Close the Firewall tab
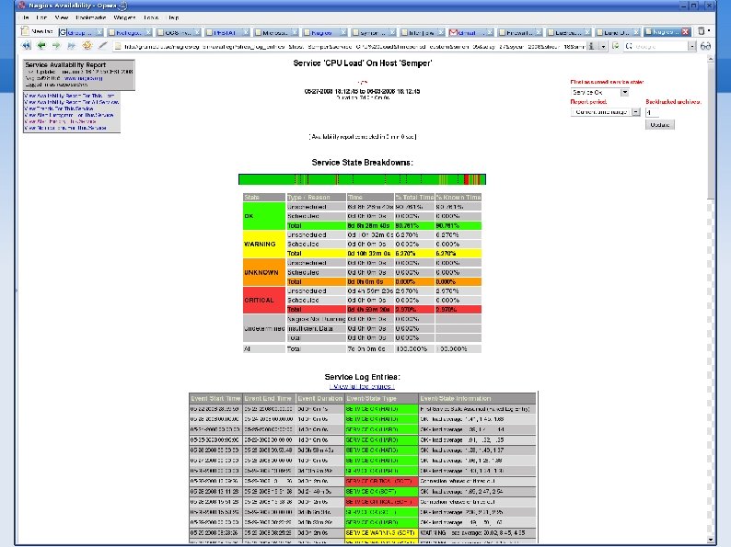Viewport: 731px width, 547px height. pyautogui.click(x=539, y=32)
